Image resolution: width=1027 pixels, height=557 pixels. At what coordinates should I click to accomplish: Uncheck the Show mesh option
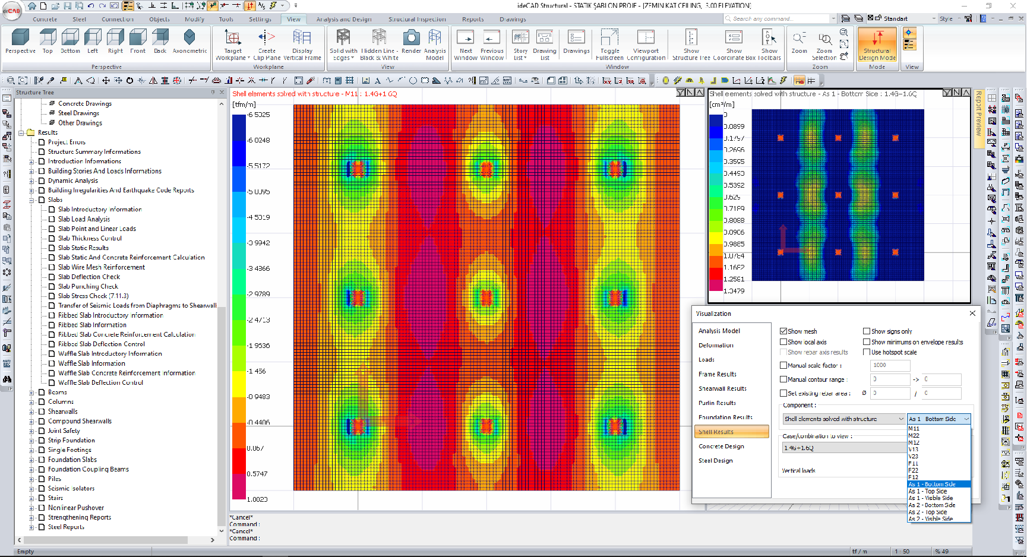(x=784, y=331)
